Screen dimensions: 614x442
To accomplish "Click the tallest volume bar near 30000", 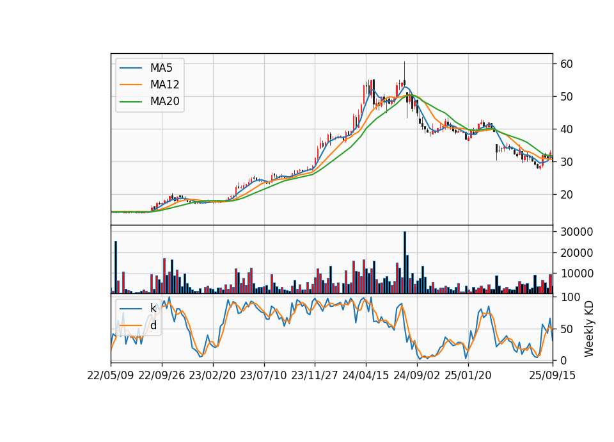I will tap(405, 263).
